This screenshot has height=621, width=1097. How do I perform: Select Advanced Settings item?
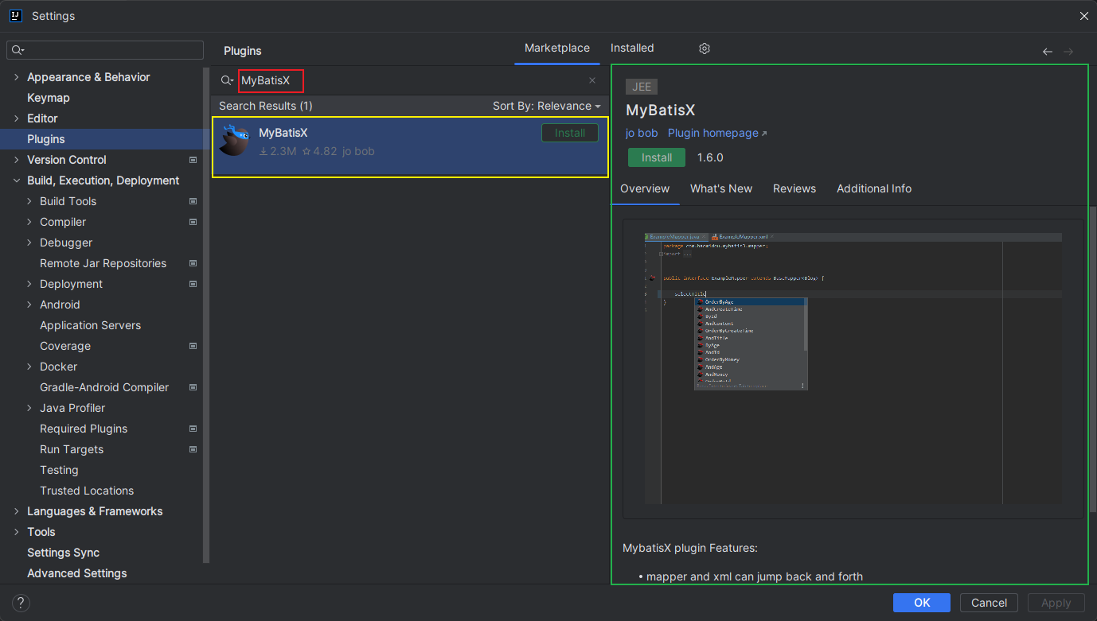(77, 573)
